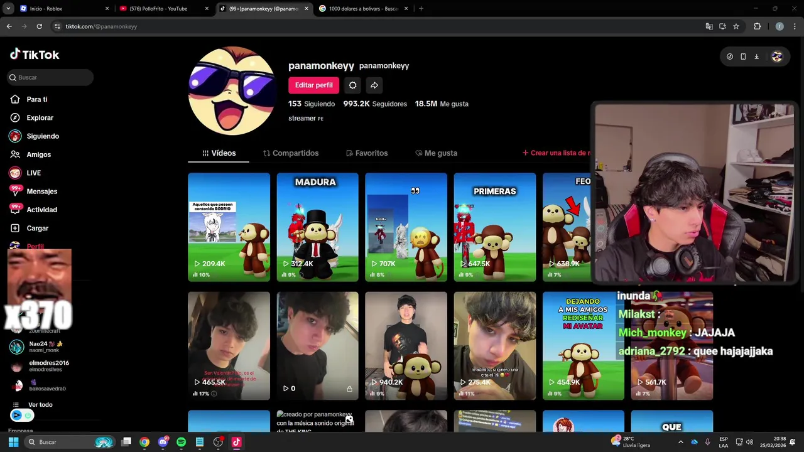Go to the Siguiendo feed
This screenshot has height=452, width=804.
[43, 136]
